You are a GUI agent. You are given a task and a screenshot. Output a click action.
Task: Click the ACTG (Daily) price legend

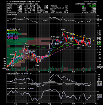click(14, 29)
